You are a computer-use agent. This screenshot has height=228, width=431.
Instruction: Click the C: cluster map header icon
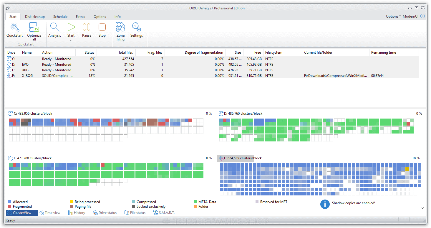tap(11, 114)
